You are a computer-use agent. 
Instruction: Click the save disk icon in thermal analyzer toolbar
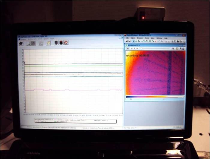(x=130, y=41)
